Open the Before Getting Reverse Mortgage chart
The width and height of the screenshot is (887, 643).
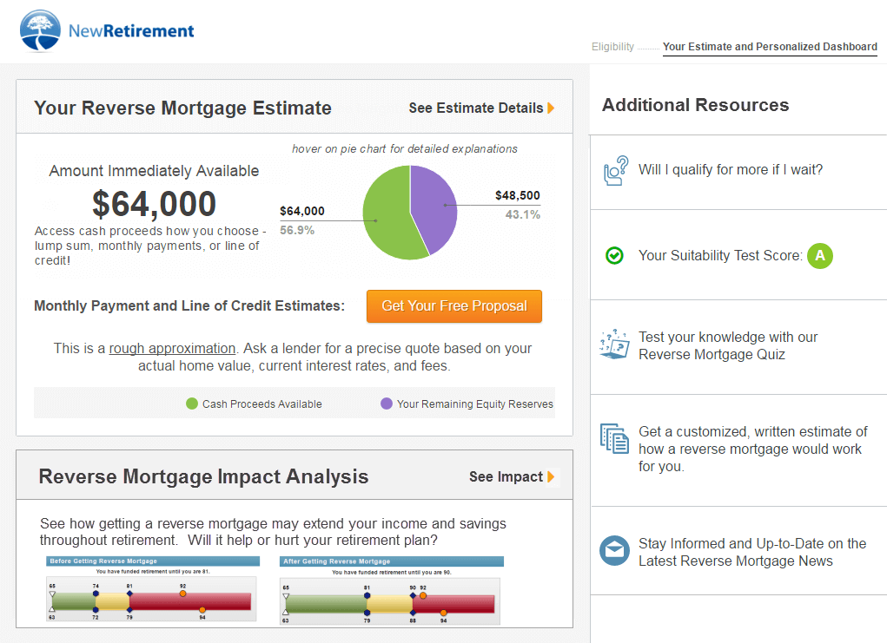(152, 590)
